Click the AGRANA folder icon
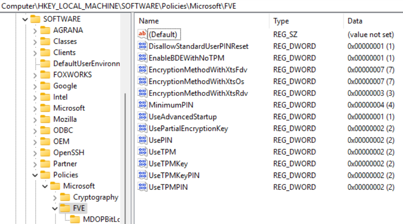The height and width of the screenshot is (224, 403). point(45,30)
